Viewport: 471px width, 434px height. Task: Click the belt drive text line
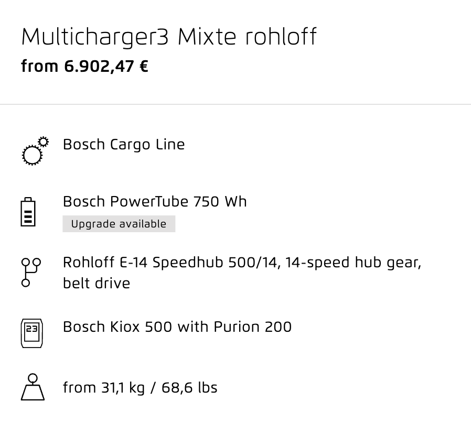coord(97,284)
